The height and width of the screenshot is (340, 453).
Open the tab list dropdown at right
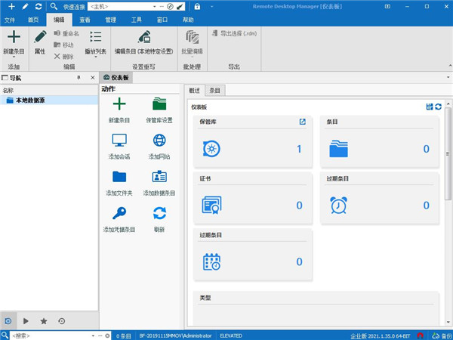[x=448, y=78]
